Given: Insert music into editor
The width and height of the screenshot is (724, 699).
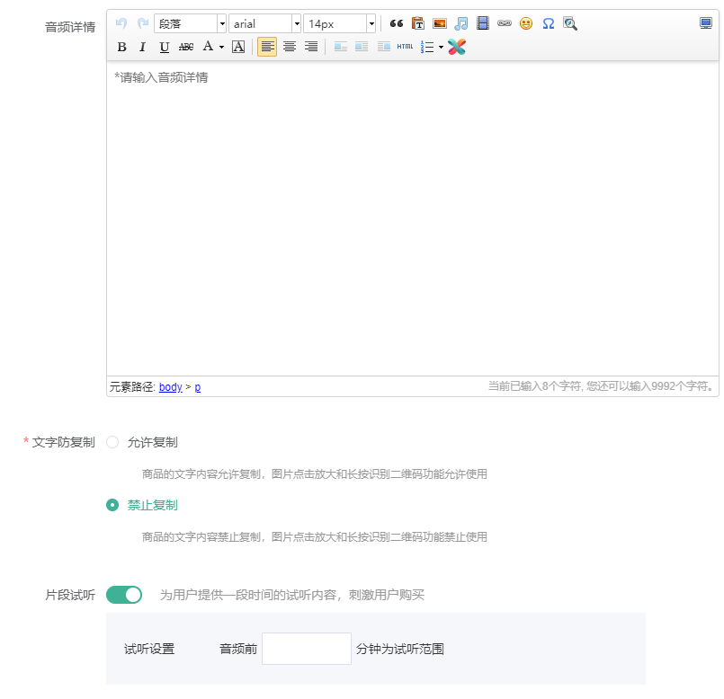Looking at the screenshot, I should (x=460, y=23).
